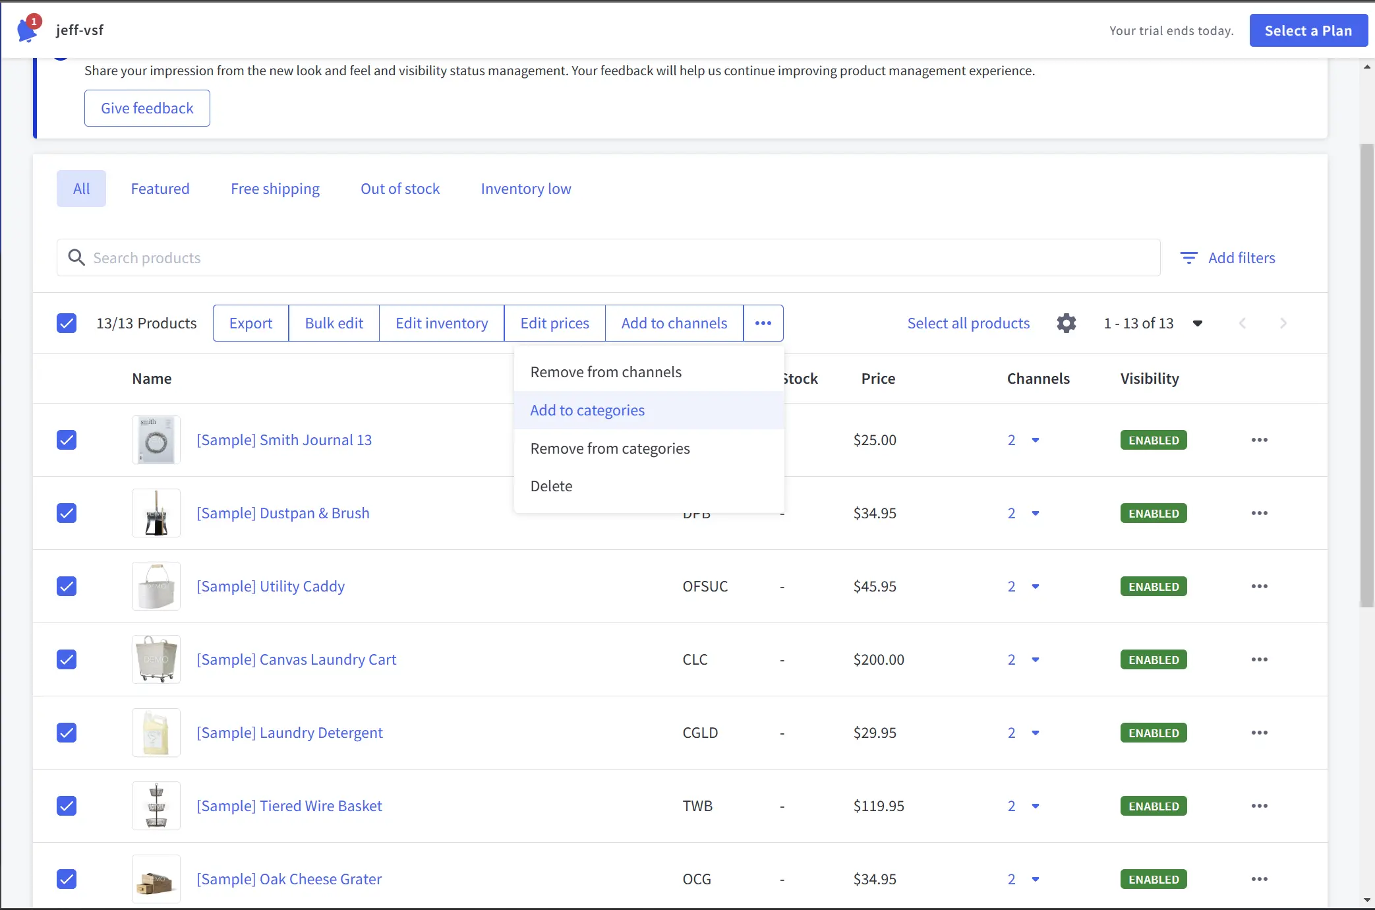Viewport: 1375px width, 910px height.
Task: Deselect the Oak Cheese Grater row
Action: pos(67,879)
